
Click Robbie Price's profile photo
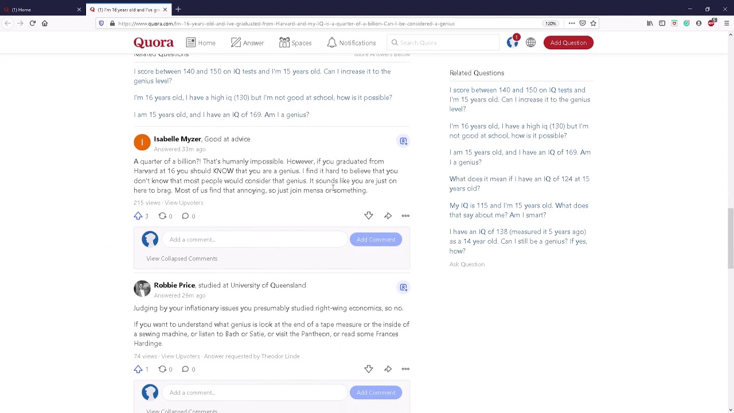[142, 289]
